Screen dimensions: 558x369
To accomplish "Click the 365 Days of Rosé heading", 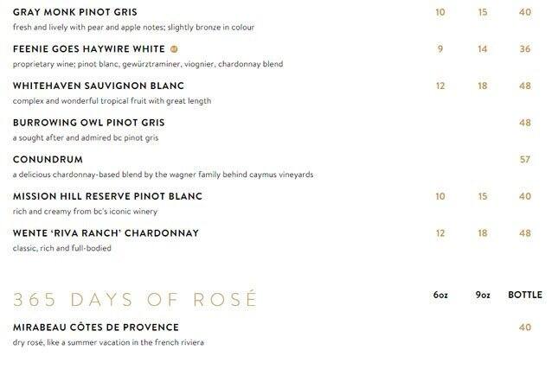I will click(x=135, y=299).
